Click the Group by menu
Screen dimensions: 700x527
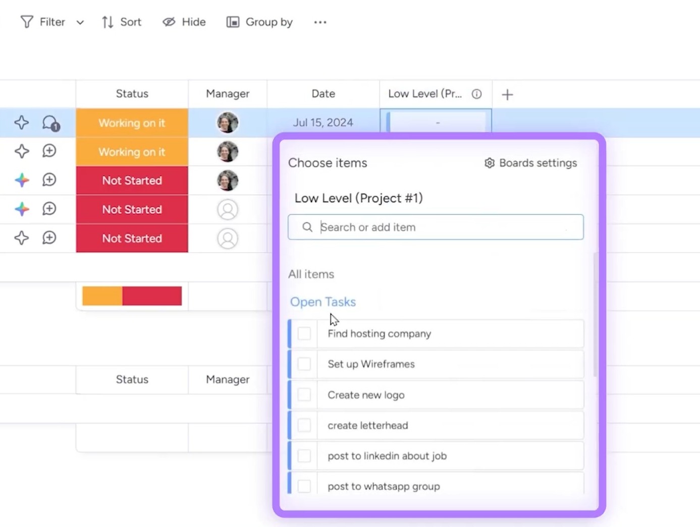(x=259, y=22)
